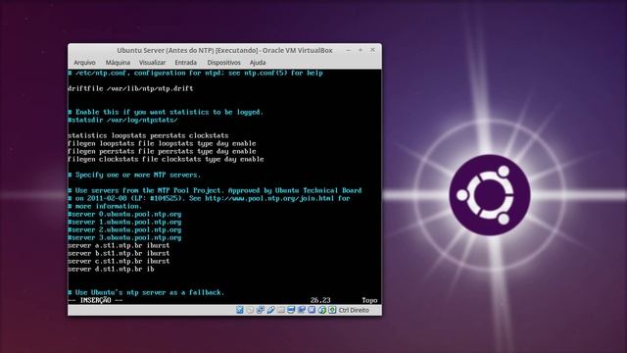The width and height of the screenshot is (627, 353).
Task: Click "# Use Ubuntu's ntp server as a fallback."
Action: pyautogui.click(x=146, y=292)
